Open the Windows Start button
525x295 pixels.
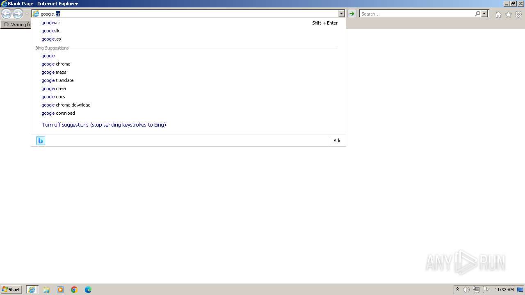[11, 290]
